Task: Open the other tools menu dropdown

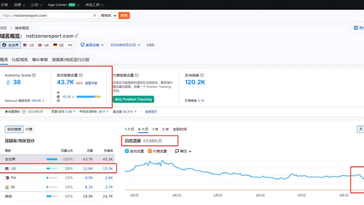Action: coord(94,5)
